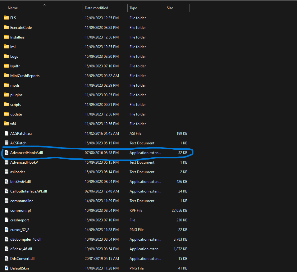Image resolution: width=297 pixels, height=272 pixels.
Task: Select the commandline file name
Action: [x=22, y=201]
